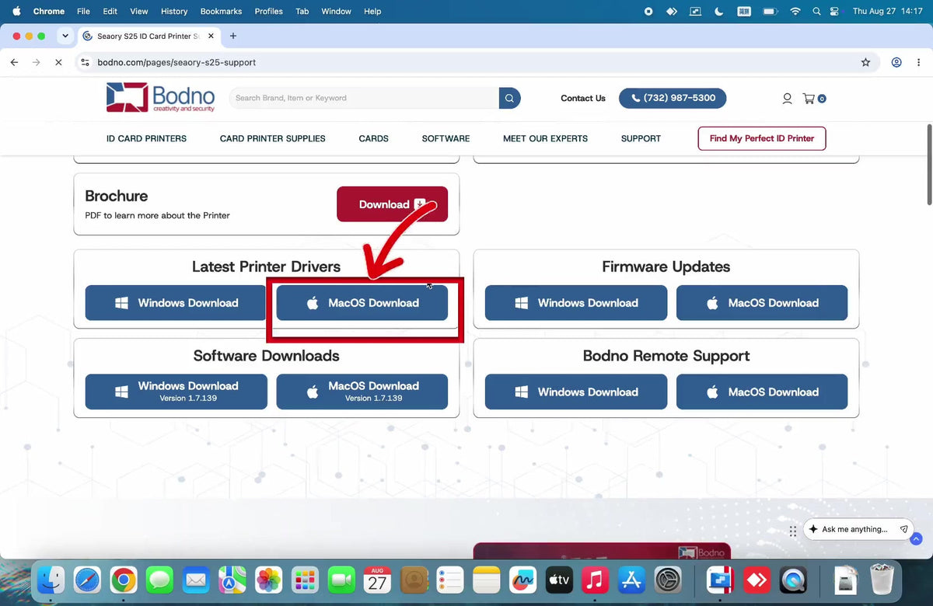
Task: Open the Bookmarks menu in menu bar
Action: pyautogui.click(x=221, y=12)
